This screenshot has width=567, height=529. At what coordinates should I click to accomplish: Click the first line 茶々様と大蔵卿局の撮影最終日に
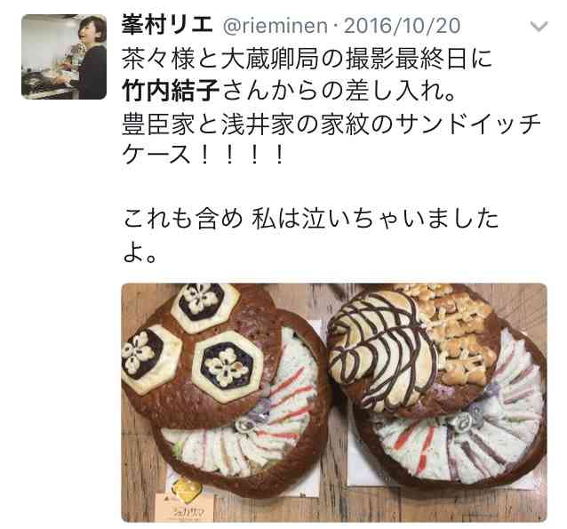pyautogui.click(x=307, y=59)
